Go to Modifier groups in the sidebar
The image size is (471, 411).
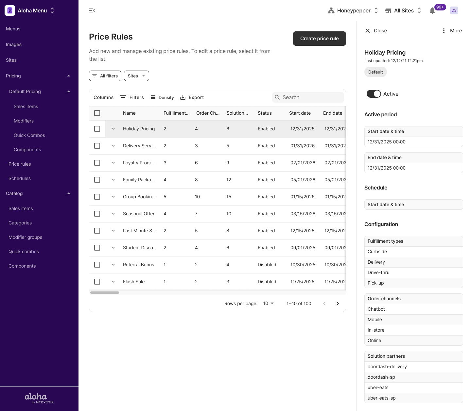[25, 237]
